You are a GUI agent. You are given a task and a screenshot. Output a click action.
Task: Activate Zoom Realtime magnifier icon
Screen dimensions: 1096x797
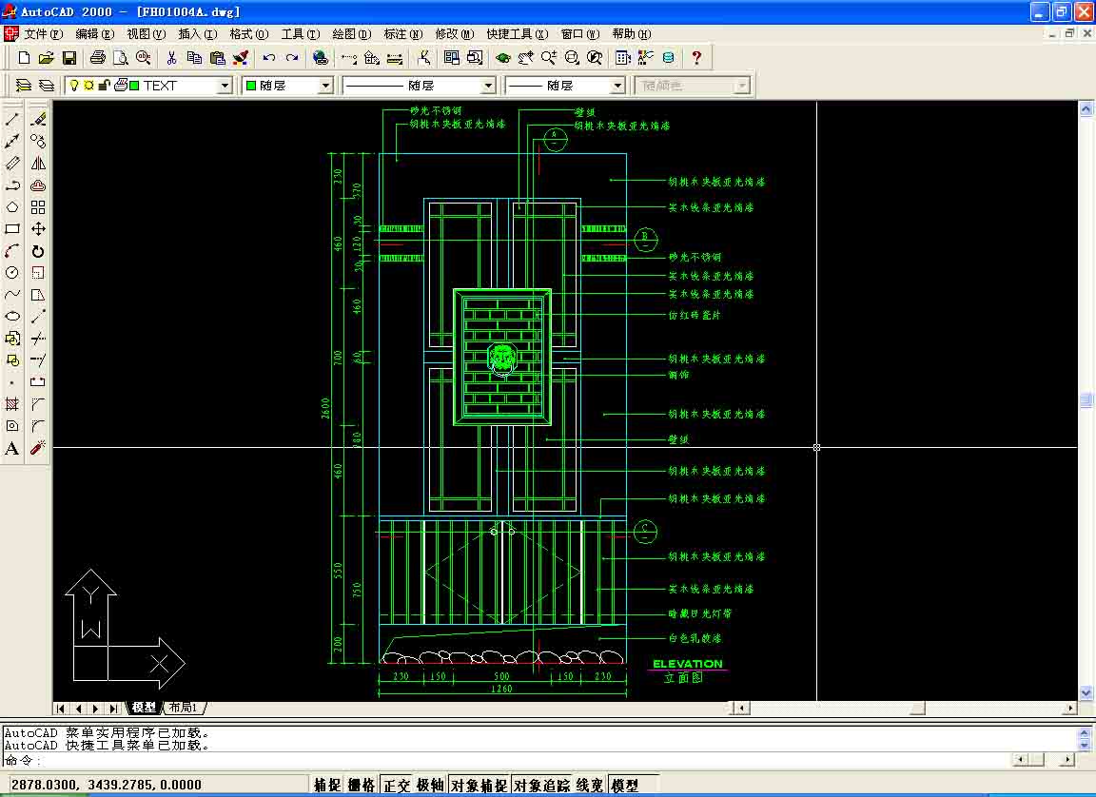coord(549,58)
